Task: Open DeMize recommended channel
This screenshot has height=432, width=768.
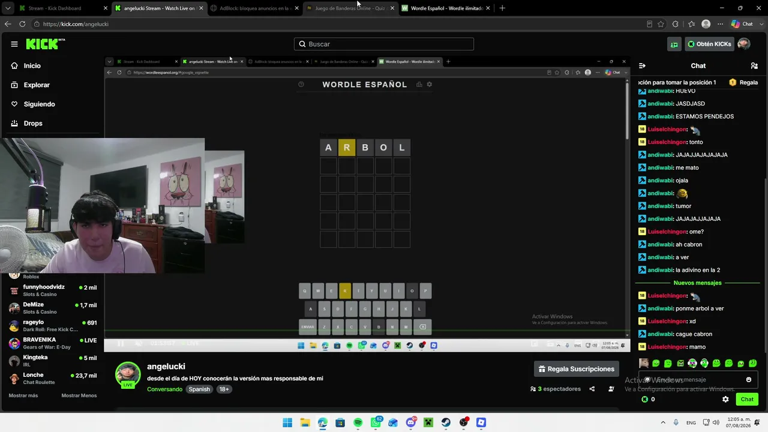Action: (53, 308)
